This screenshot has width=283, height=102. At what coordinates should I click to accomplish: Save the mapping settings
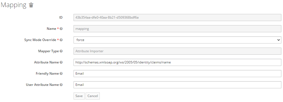(79, 96)
